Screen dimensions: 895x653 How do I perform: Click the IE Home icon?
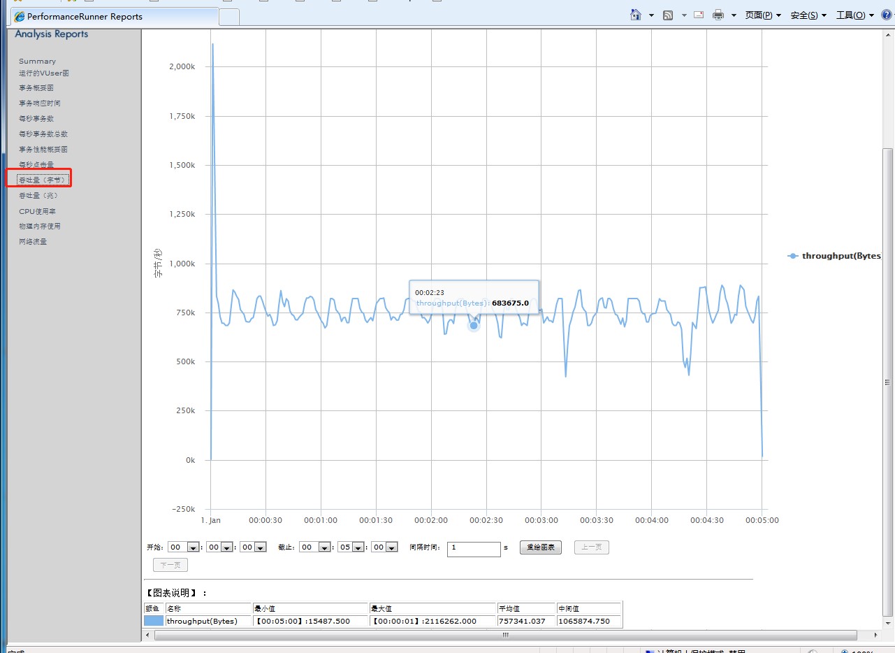coord(636,15)
